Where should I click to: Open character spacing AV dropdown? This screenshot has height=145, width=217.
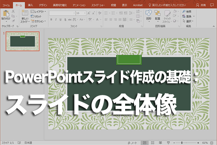pos(75,20)
